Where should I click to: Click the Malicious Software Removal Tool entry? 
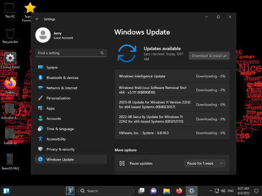[x=172, y=90]
